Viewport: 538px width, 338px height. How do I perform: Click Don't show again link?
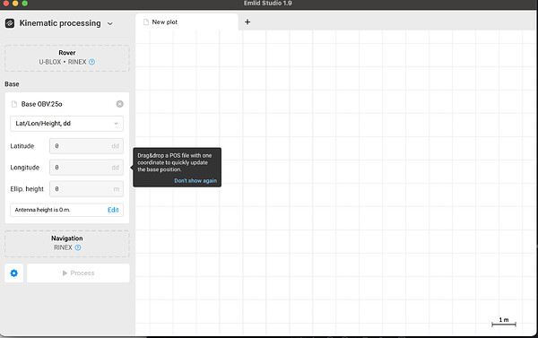coord(195,180)
